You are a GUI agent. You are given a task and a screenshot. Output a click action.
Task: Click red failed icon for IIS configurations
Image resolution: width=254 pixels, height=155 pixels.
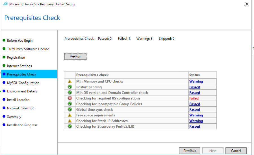pos(70,98)
